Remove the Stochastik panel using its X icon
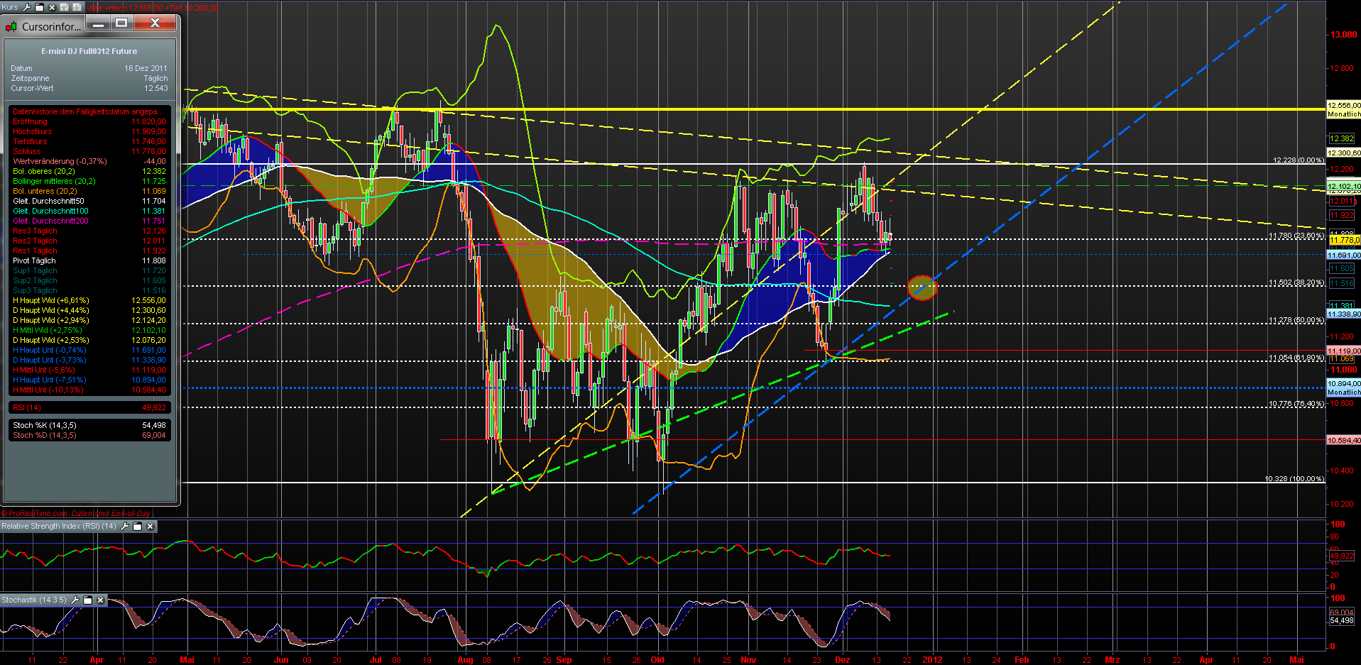 (100, 600)
